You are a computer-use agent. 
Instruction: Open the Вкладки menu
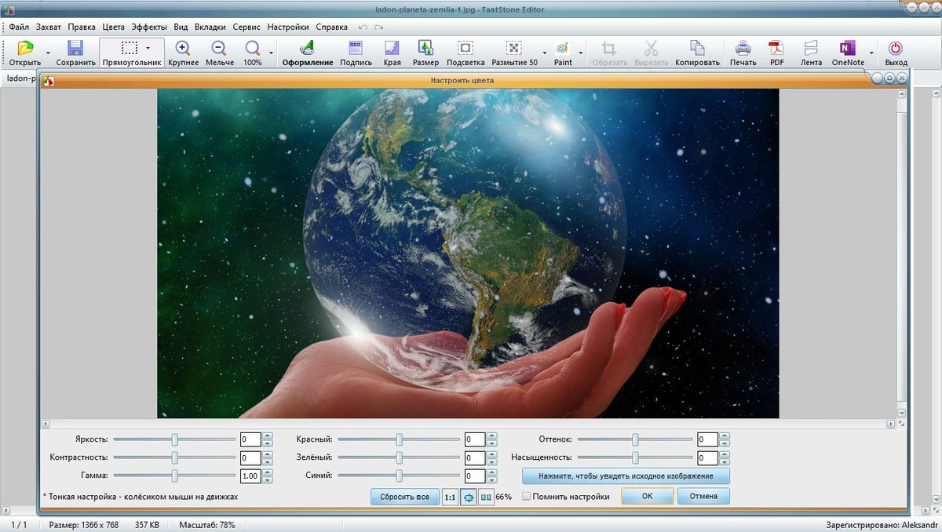point(210,27)
